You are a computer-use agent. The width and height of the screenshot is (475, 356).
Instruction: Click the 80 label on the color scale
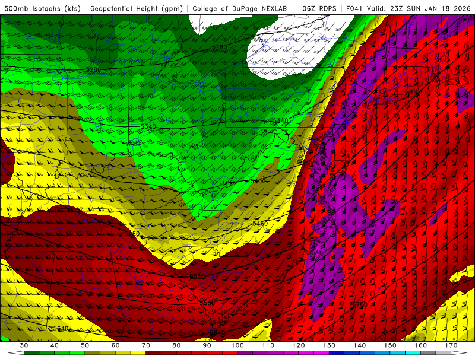[176, 345]
